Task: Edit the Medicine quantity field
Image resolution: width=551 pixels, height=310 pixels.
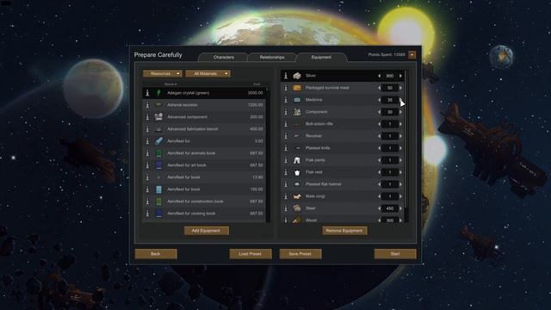Action: (x=390, y=100)
